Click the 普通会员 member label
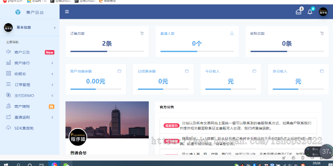The image size is (333, 166). [x=78, y=153]
